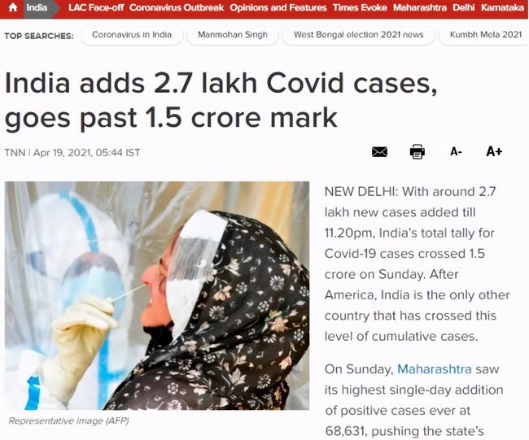Go to Times Evoke section
Image resolution: width=529 pixels, height=440 pixels.
pos(360,7)
